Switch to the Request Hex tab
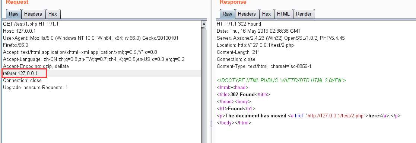This screenshot has width=416, height=143. coord(53,14)
